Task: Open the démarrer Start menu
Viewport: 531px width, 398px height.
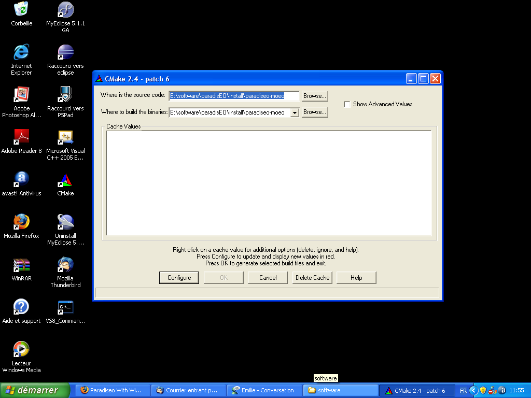Action: (35, 390)
